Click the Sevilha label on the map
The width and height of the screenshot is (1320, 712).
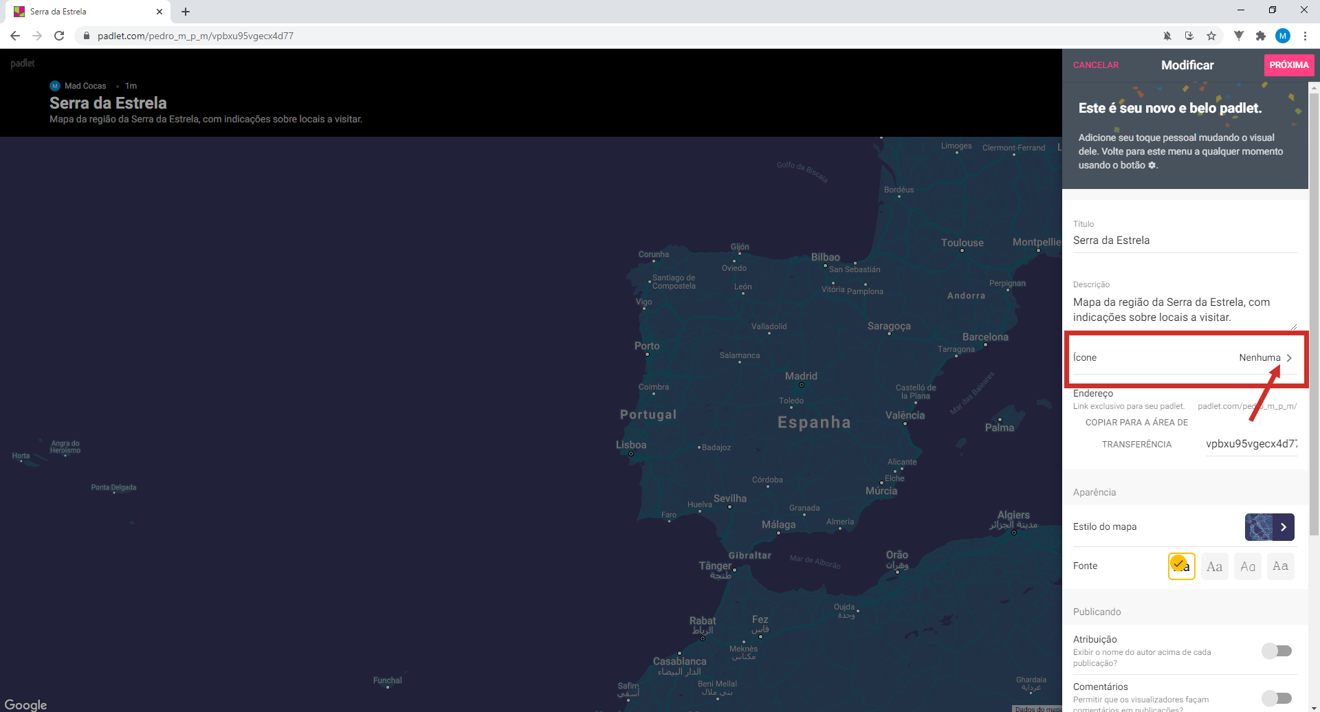730,499
